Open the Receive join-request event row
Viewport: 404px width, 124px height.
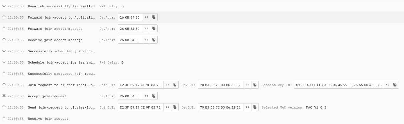[x=202, y=119]
